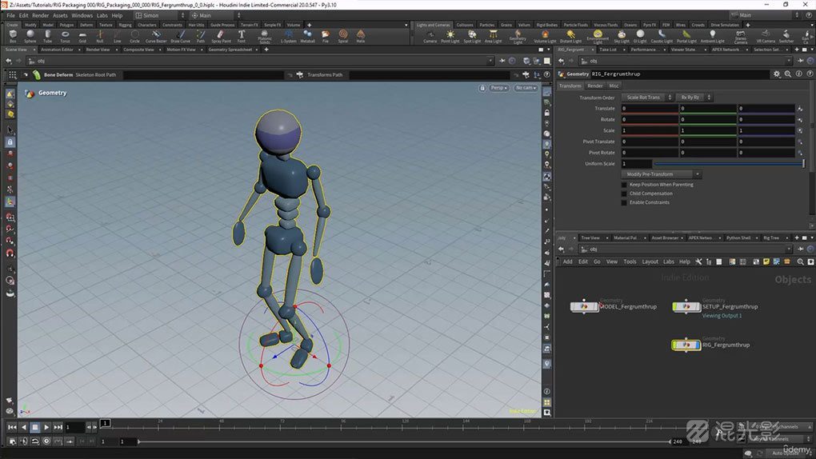Open the Windows menu
Image resolution: width=816 pixels, height=459 pixels.
point(82,16)
